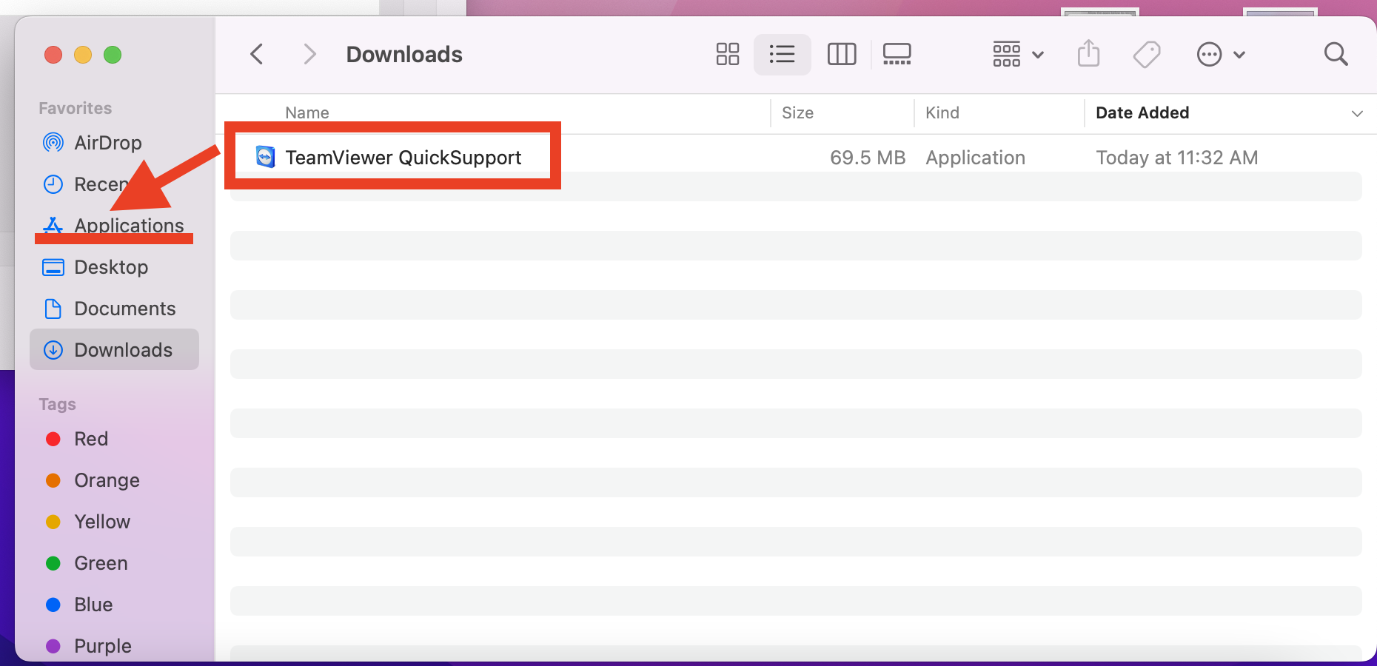This screenshot has width=1377, height=666.
Task: Sort by the Name column header
Action: pos(307,112)
